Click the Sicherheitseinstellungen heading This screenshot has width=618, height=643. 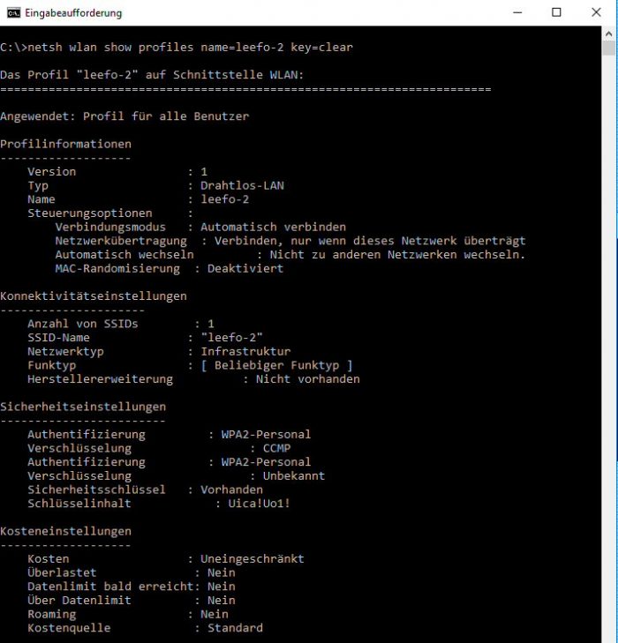click(83, 407)
